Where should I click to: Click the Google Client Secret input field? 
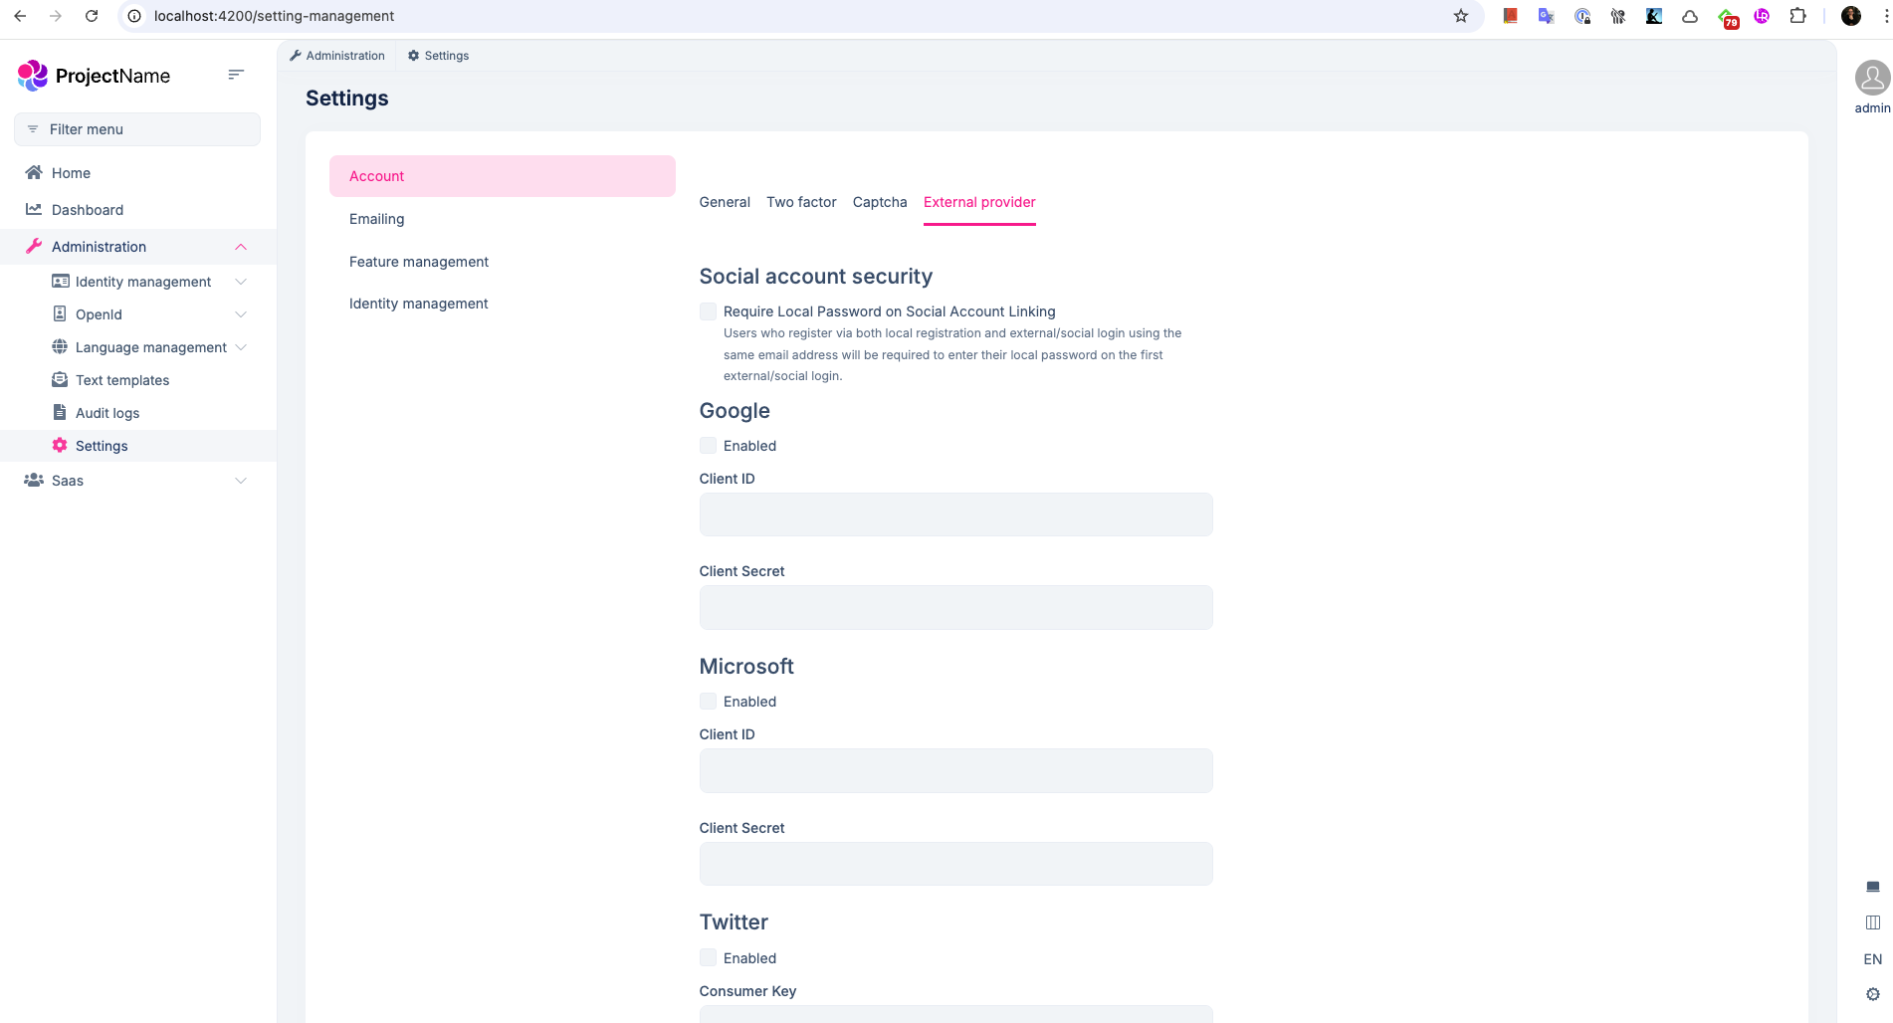955,607
